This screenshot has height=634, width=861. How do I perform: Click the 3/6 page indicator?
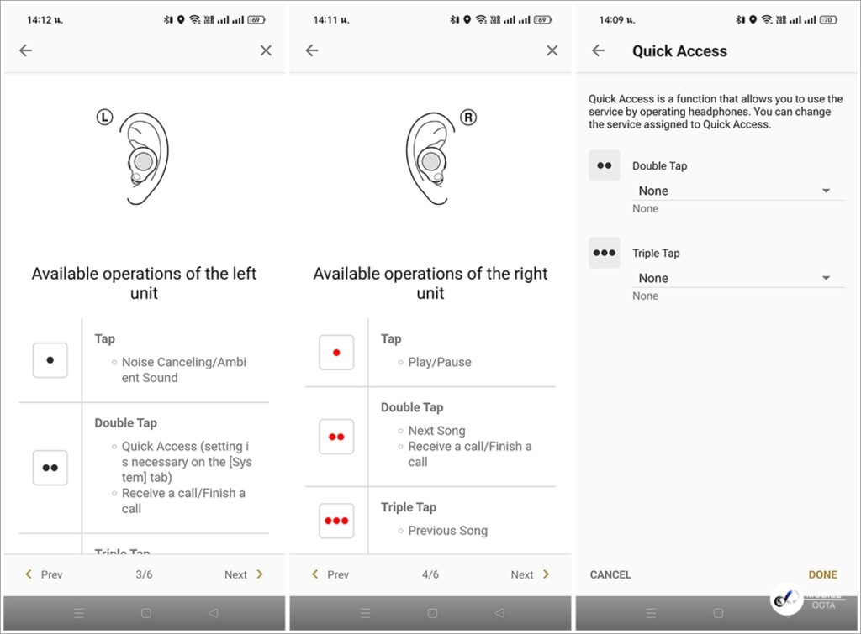(x=144, y=574)
